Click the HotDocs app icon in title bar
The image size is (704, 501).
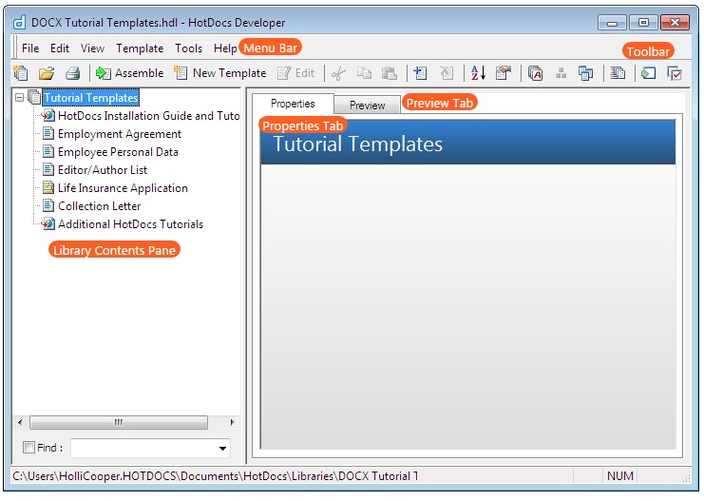coord(19,22)
